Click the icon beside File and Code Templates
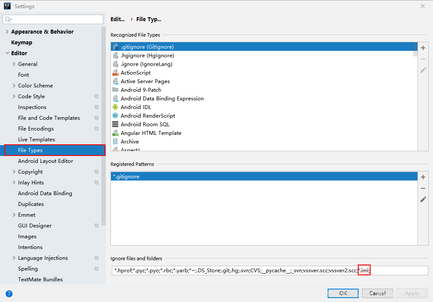The height and width of the screenshot is (302, 433). tap(96, 118)
